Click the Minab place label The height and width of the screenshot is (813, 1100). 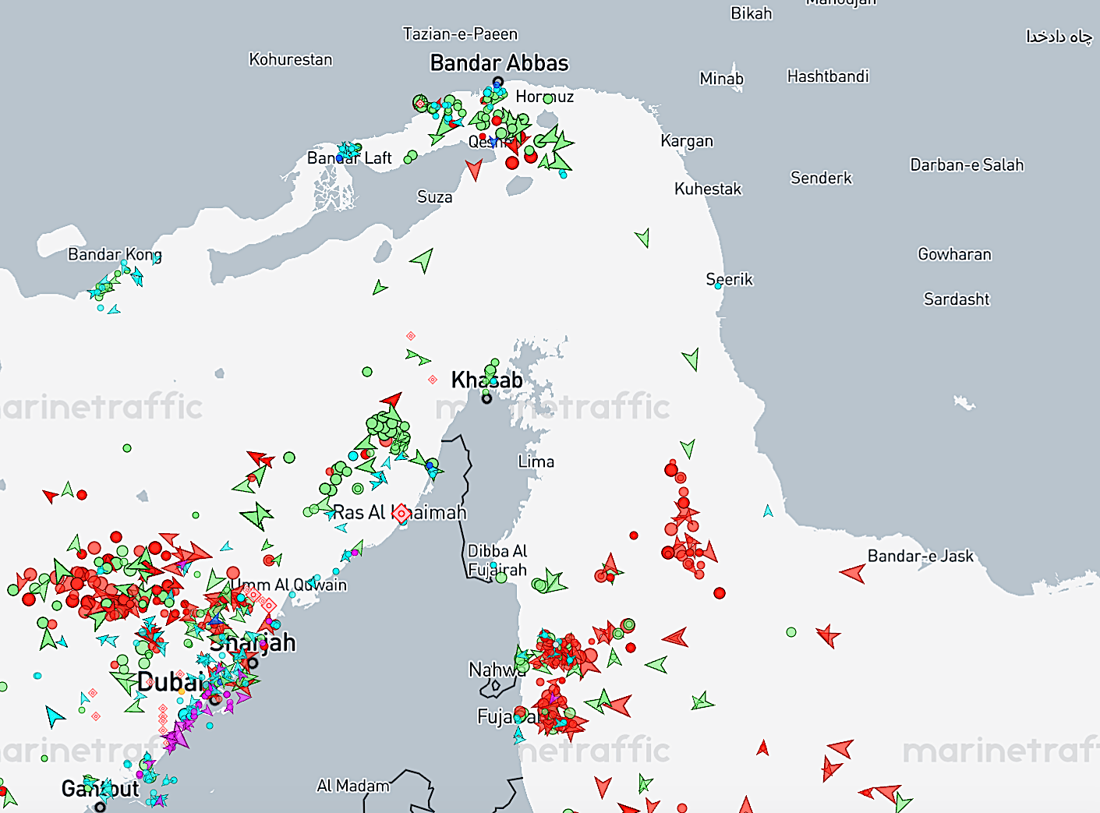[x=721, y=79]
